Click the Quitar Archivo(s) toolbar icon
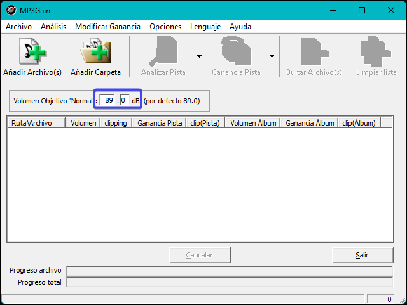Image resolution: width=407 pixels, height=305 pixels. [x=315, y=51]
